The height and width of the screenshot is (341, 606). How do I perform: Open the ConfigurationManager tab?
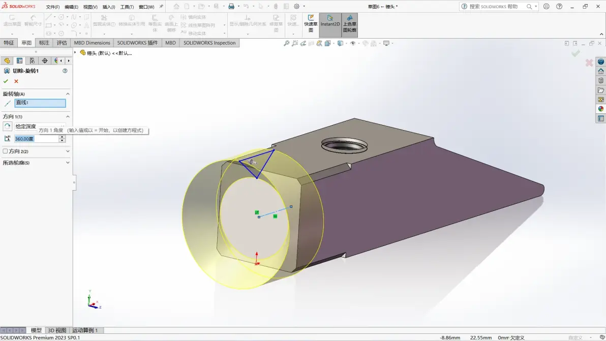click(x=32, y=60)
